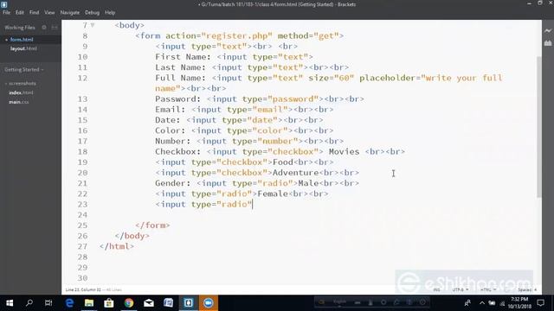Launch Microsoft Edge from the taskbar
The width and height of the screenshot is (554, 311).
69,303
